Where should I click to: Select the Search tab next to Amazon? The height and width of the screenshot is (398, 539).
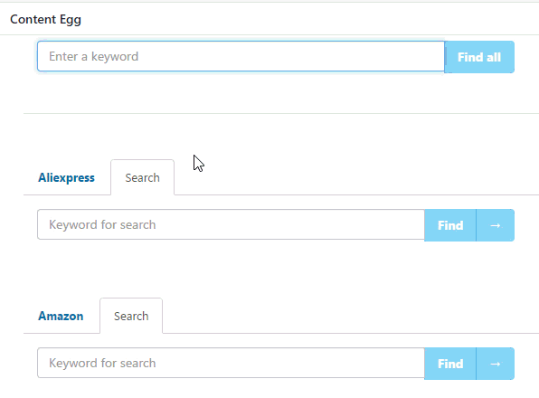click(x=131, y=317)
